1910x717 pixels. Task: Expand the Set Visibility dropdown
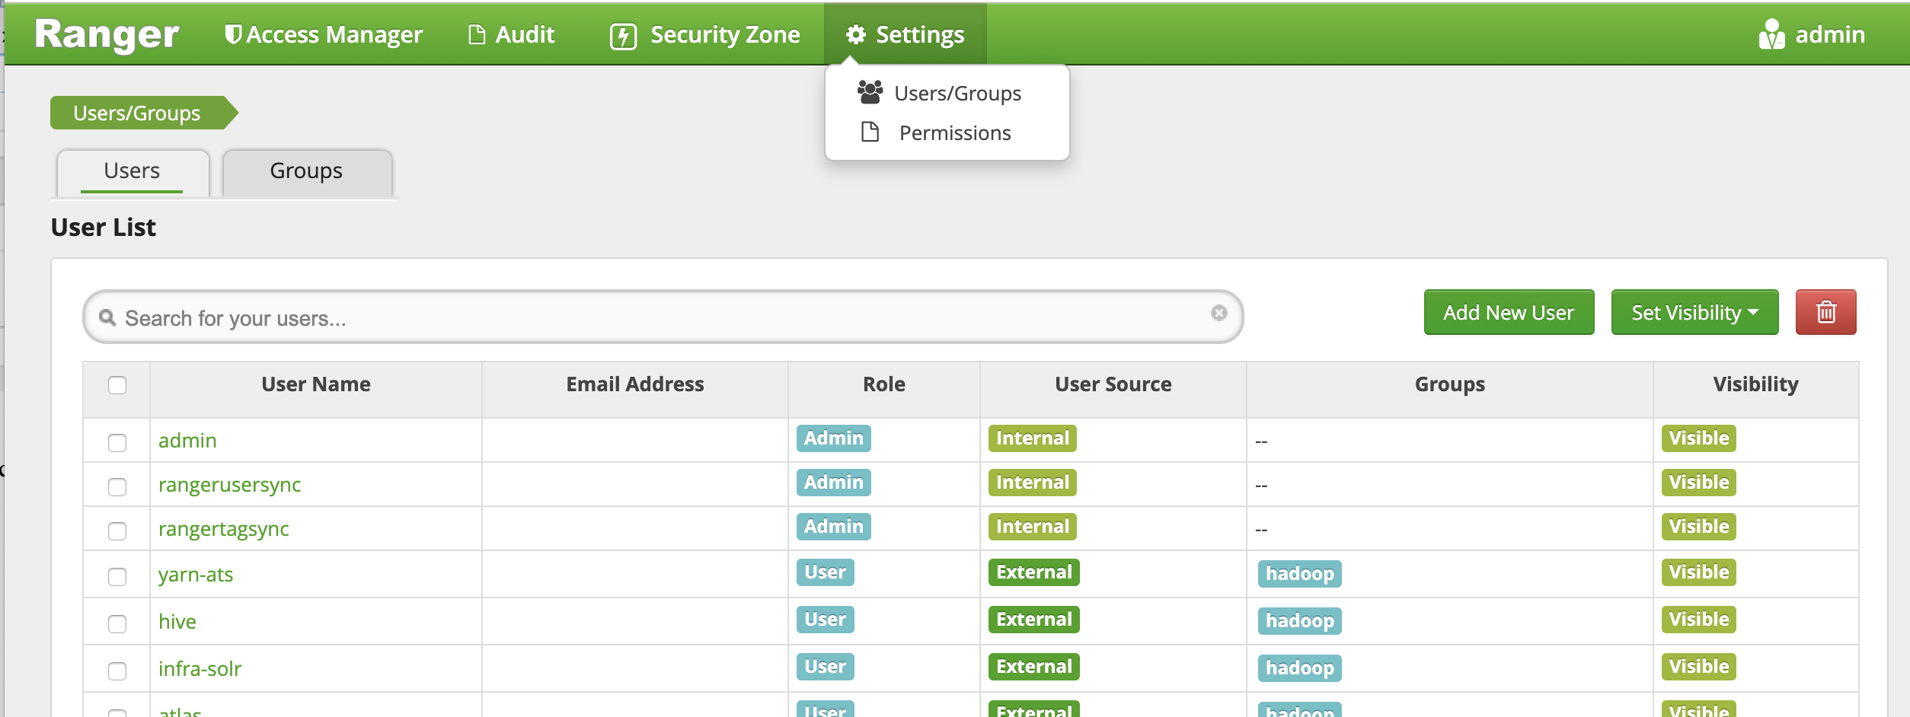point(1694,312)
